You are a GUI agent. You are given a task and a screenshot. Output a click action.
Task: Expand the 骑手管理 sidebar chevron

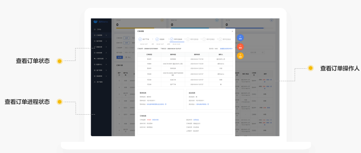[x=106, y=41]
